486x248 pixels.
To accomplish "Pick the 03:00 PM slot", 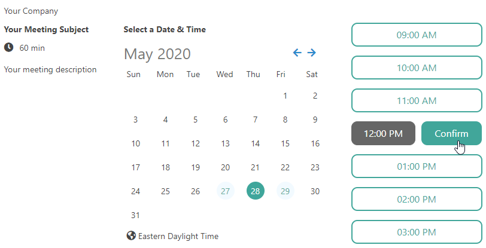I will 417,232.
